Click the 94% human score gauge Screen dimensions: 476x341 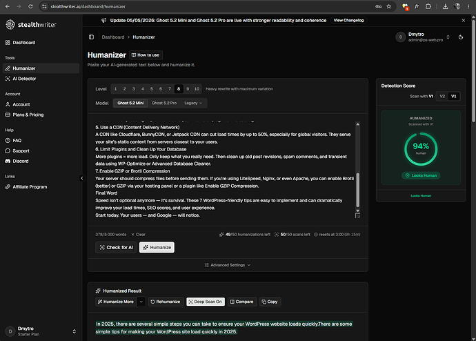pos(421,149)
